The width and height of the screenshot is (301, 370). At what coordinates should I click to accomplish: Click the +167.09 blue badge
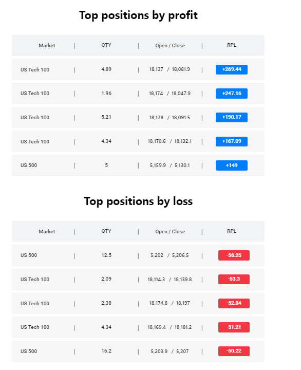232,141
